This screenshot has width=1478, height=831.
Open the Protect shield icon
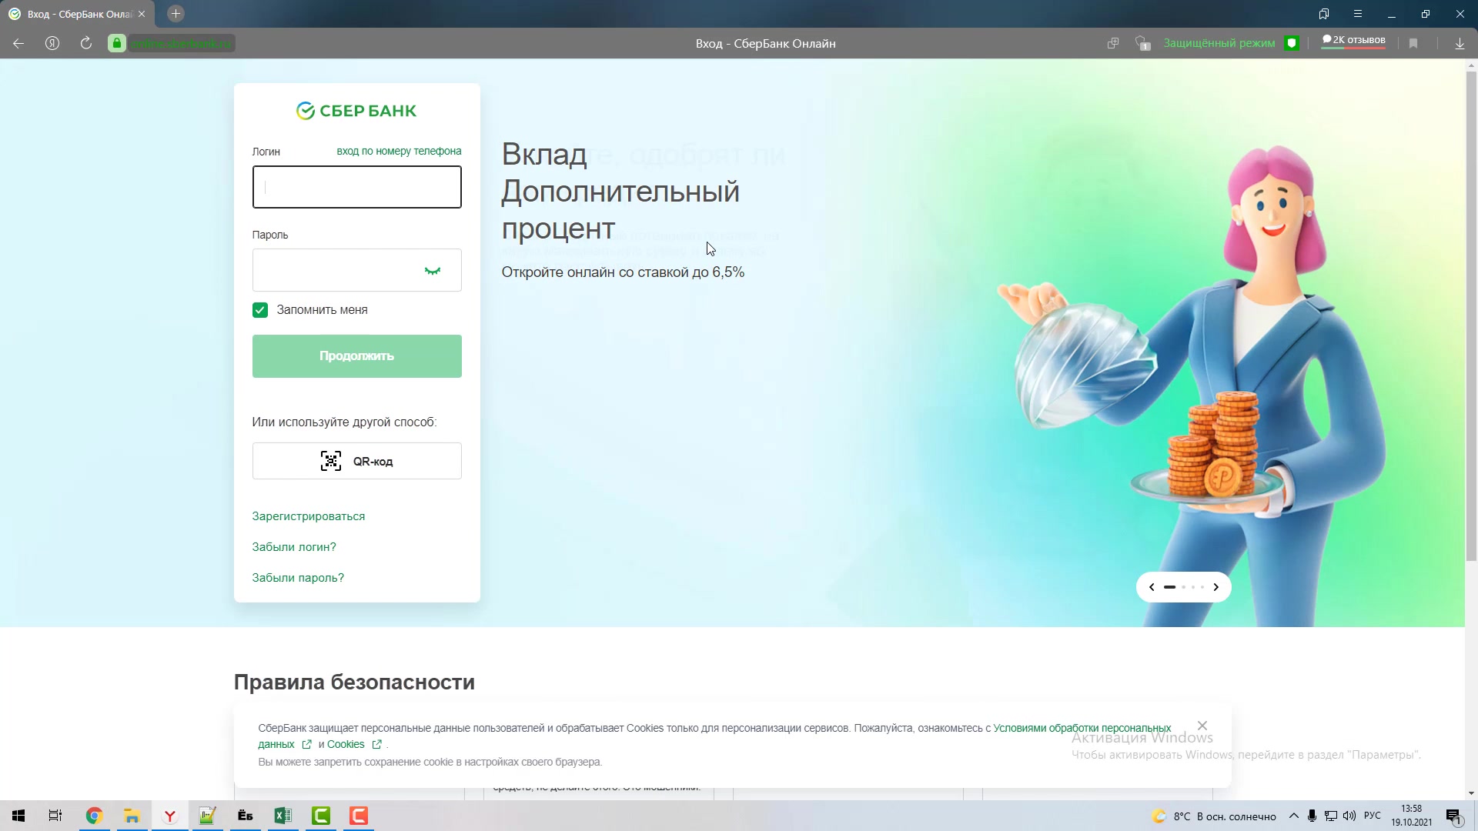click(x=1292, y=43)
